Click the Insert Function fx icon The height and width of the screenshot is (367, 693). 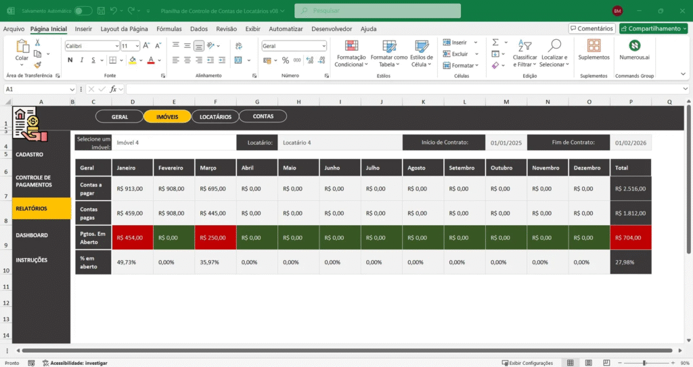pyautogui.click(x=114, y=89)
